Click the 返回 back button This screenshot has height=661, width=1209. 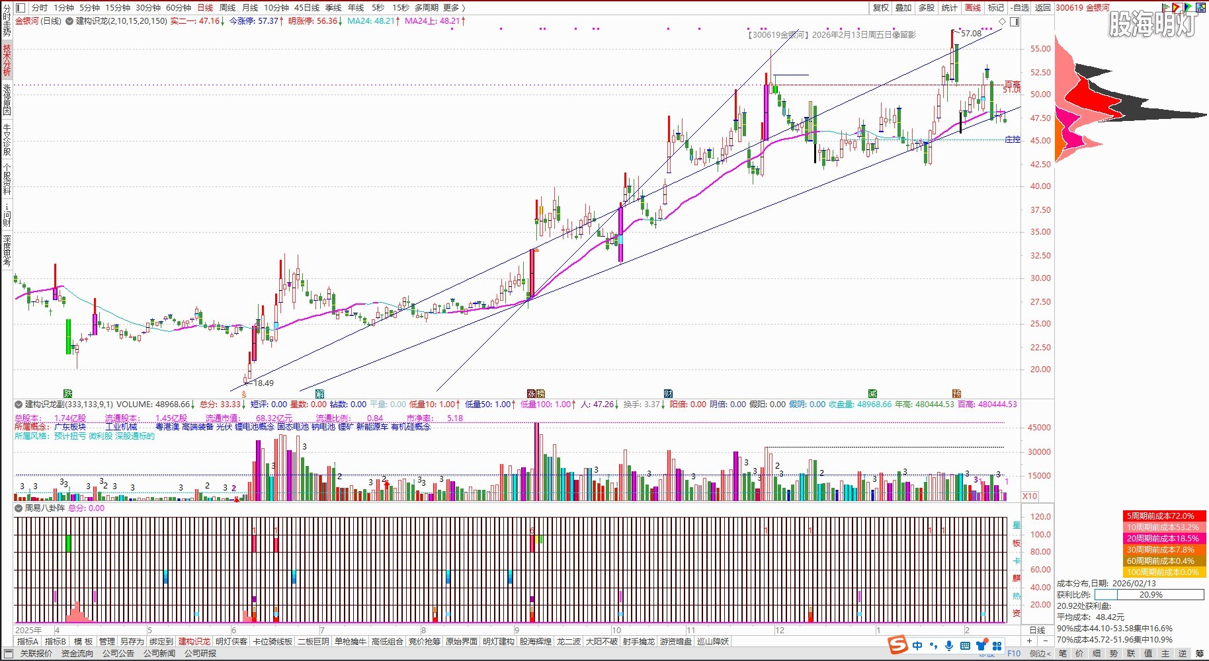click(1042, 8)
